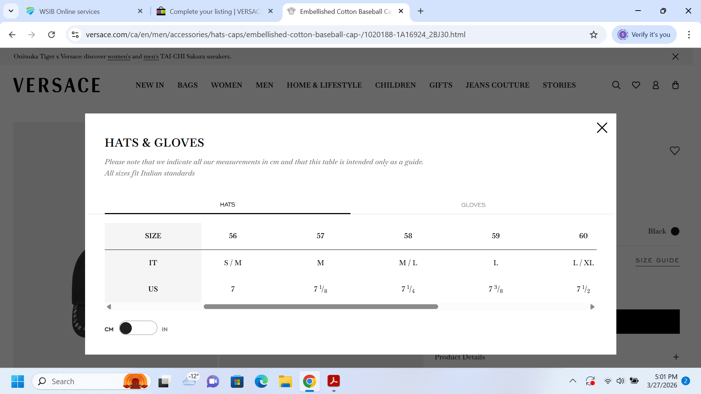Click the battery icon in system tray
The image size is (701, 394).
click(634, 381)
